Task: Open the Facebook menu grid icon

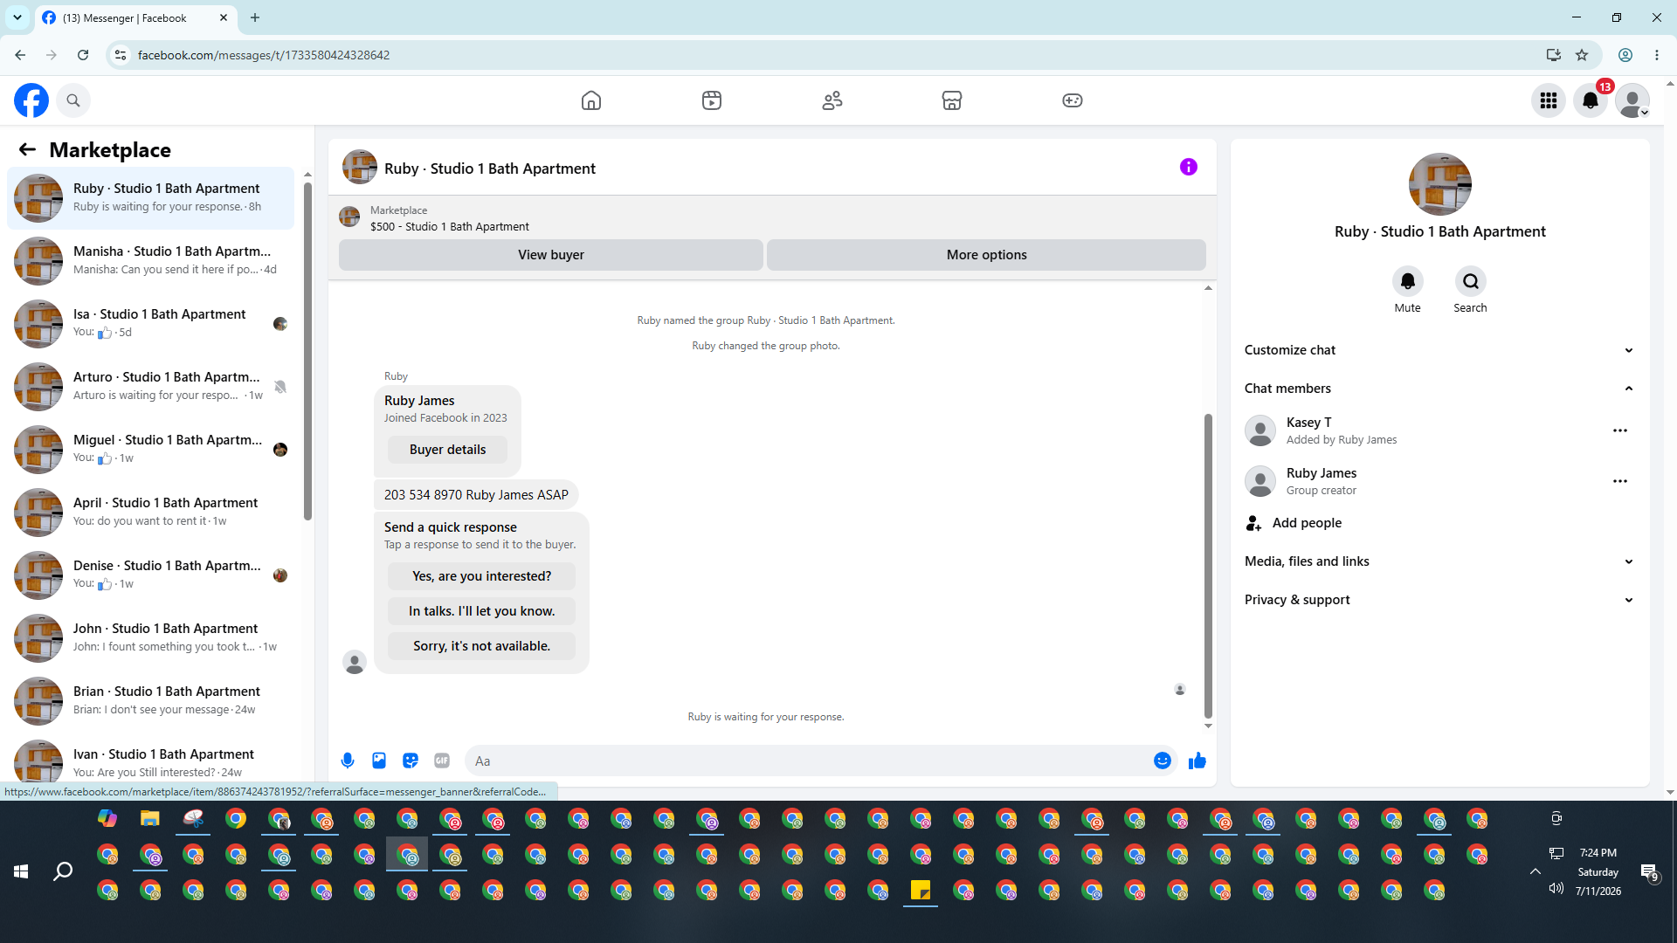Action: [x=1549, y=100]
